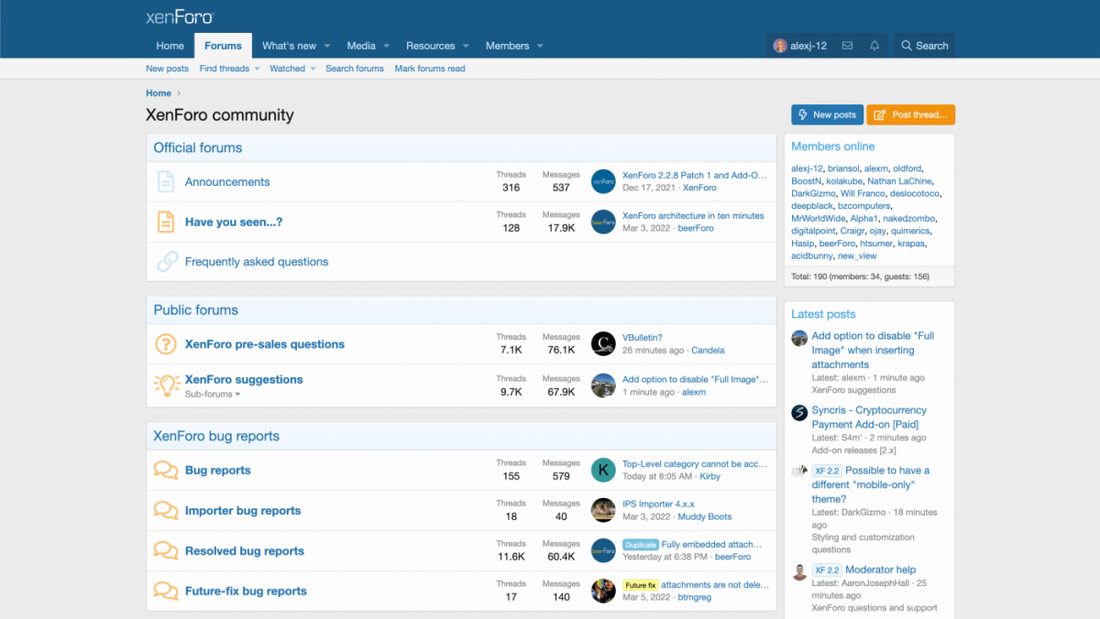Click the Announcements last poster avatar
The height and width of the screenshot is (619, 1100).
[603, 181]
